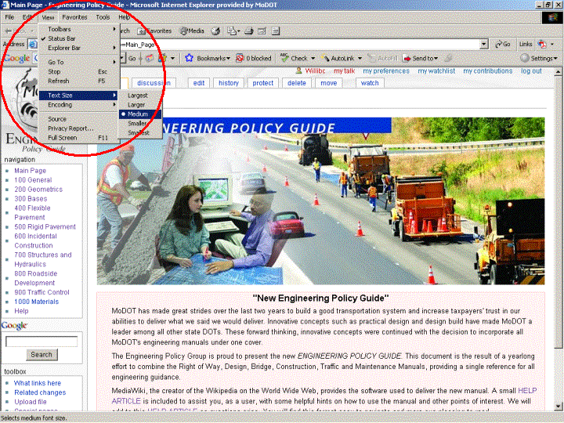Choose Source from View menu
The width and height of the screenshot is (564, 423).
[79, 119]
